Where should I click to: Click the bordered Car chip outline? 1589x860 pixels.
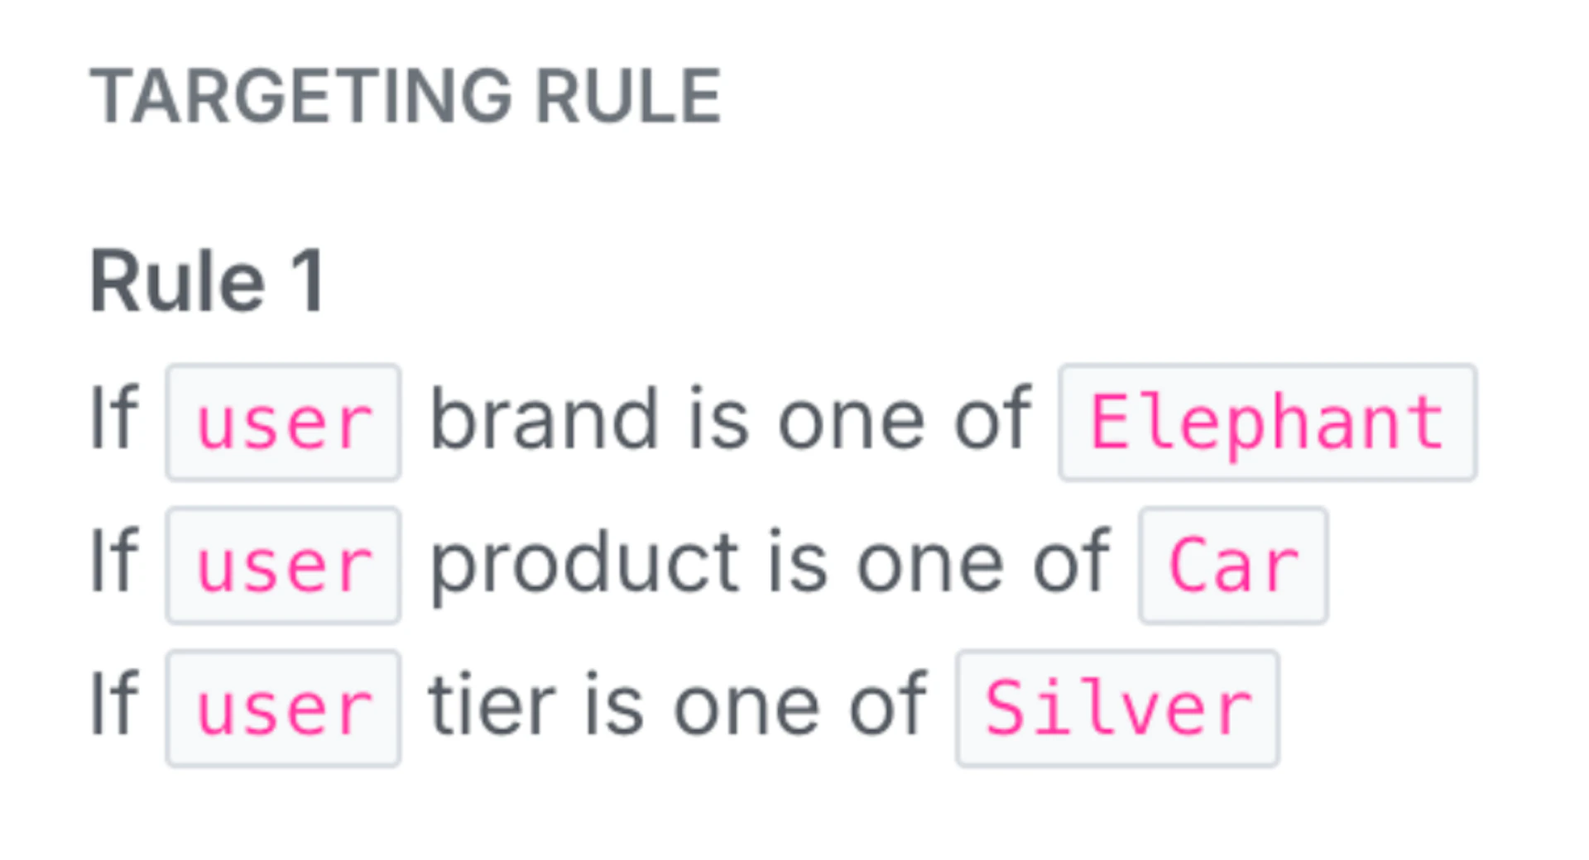tap(1232, 563)
